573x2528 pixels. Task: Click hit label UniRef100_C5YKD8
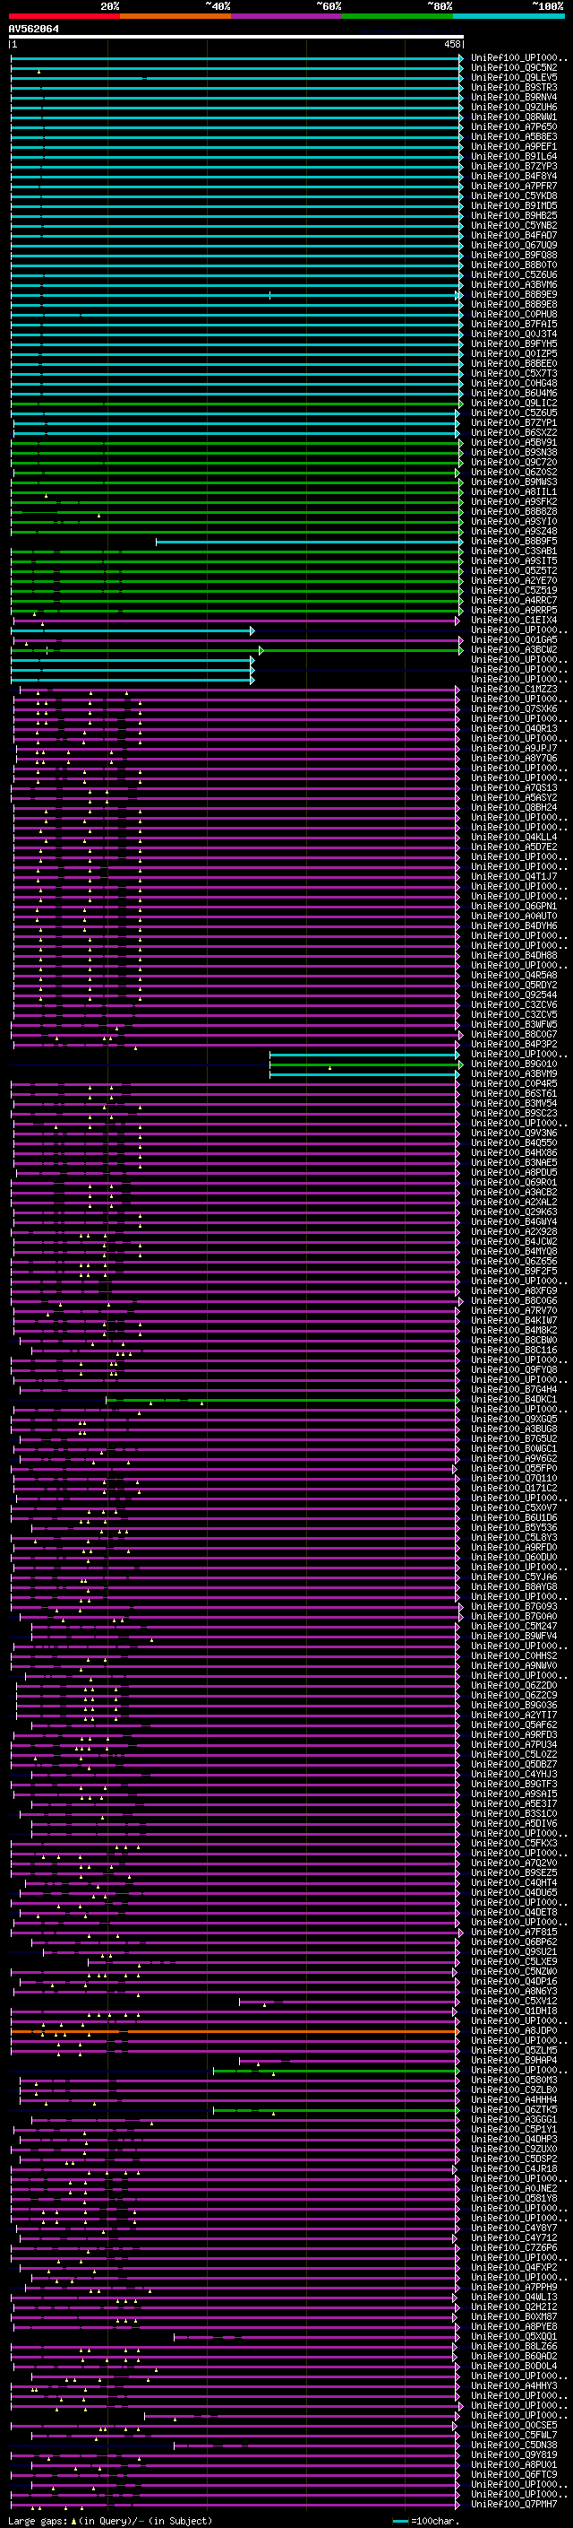[513, 195]
